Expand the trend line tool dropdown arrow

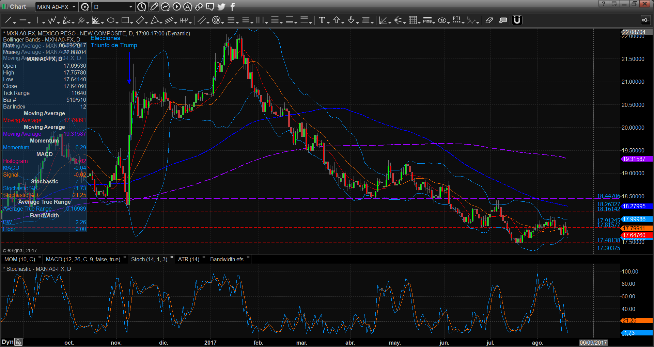coord(15,22)
